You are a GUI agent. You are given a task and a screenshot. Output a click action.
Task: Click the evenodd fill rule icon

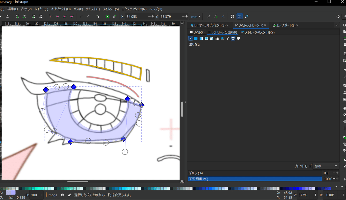233,38
